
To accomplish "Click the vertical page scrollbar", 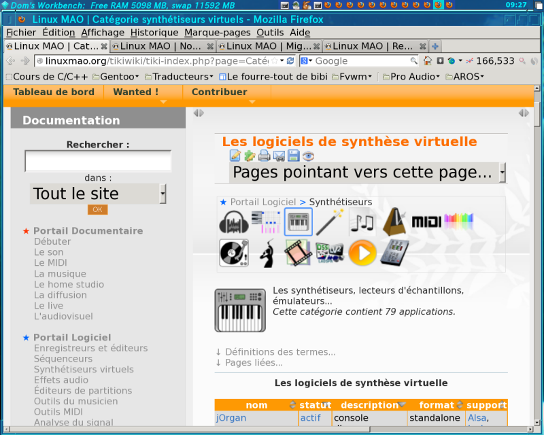I will (537, 255).
